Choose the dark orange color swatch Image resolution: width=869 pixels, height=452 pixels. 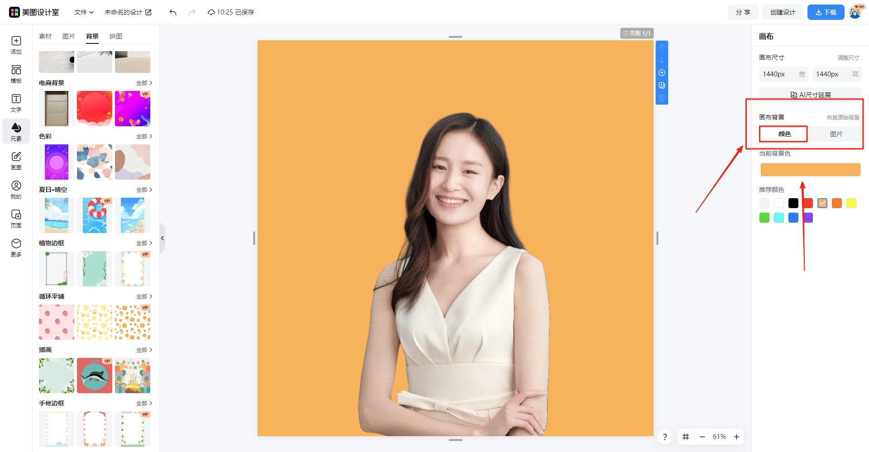[x=837, y=203]
